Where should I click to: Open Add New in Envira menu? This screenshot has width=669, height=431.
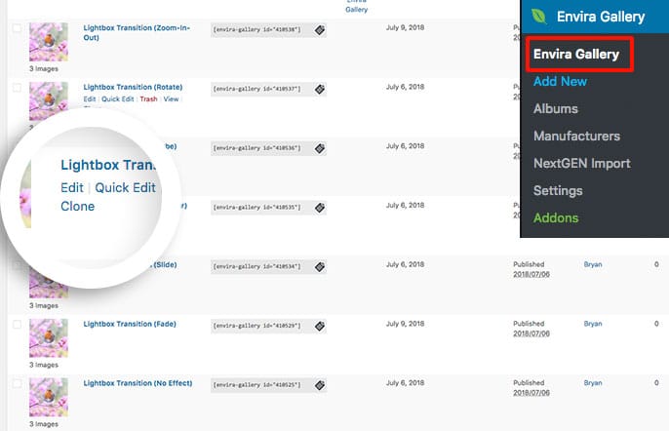coord(560,81)
